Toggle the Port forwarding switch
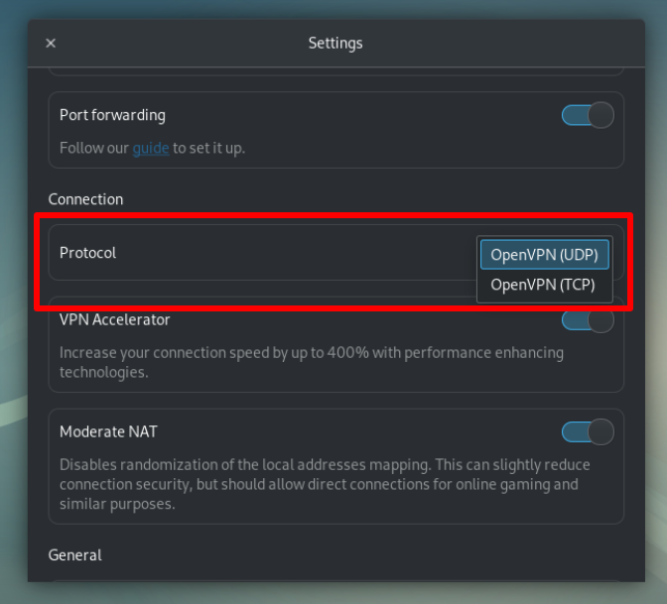This screenshot has height=604, width=667. pyautogui.click(x=588, y=115)
